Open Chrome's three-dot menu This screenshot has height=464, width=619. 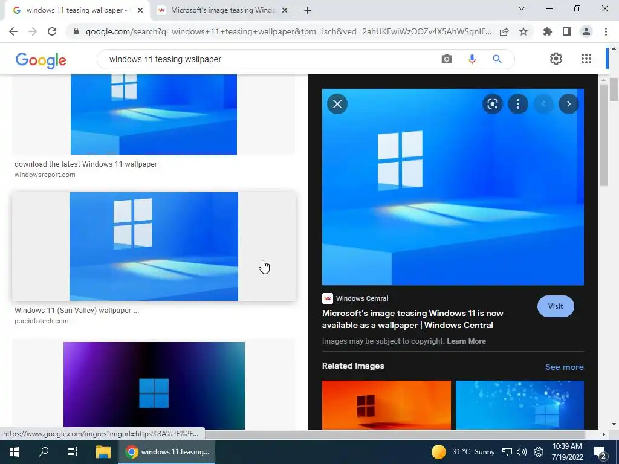click(x=606, y=31)
